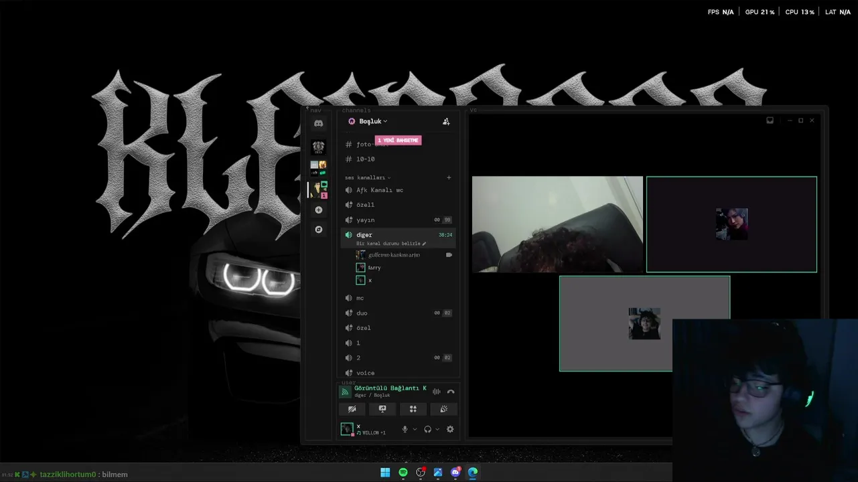Create channel in ses kanalları category
The height and width of the screenshot is (482, 858).
(x=449, y=177)
